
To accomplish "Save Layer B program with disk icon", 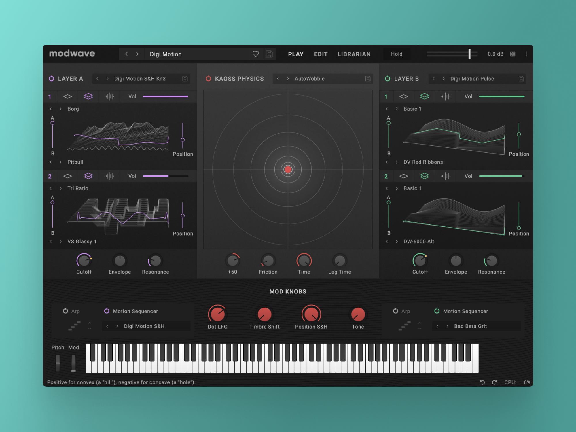I will pyautogui.click(x=521, y=79).
